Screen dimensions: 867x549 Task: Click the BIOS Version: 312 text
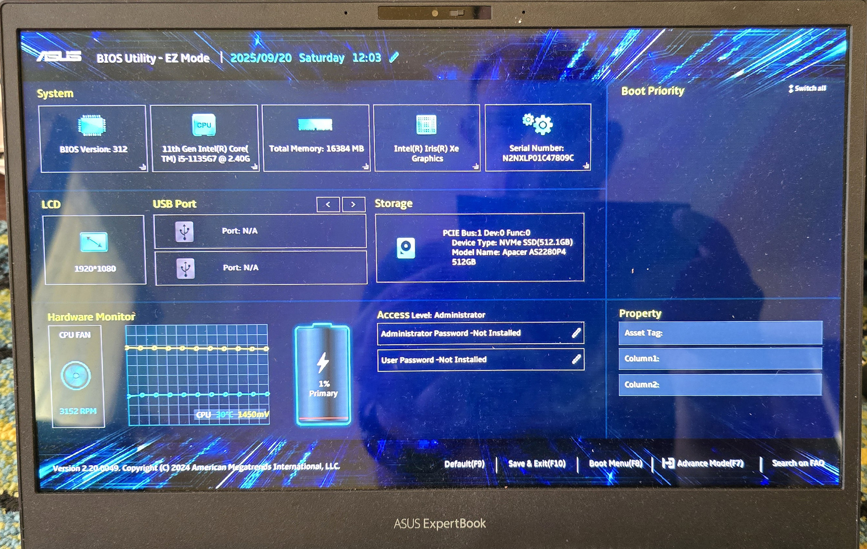tap(93, 149)
